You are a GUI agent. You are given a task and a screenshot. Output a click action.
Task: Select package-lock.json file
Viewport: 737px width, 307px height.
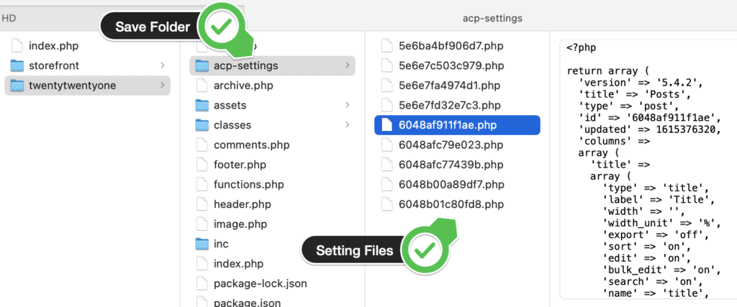[260, 283]
